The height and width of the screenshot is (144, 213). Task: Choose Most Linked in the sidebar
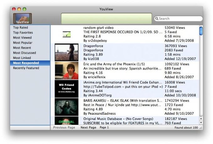(x=22, y=58)
